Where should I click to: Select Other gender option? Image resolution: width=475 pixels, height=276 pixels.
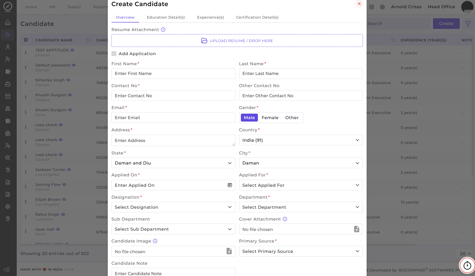292,118
